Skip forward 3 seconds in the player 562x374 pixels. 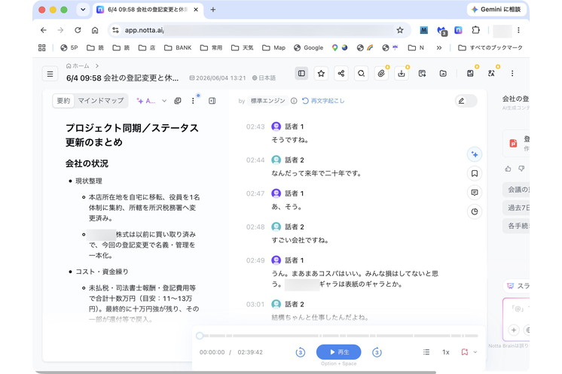pos(377,352)
